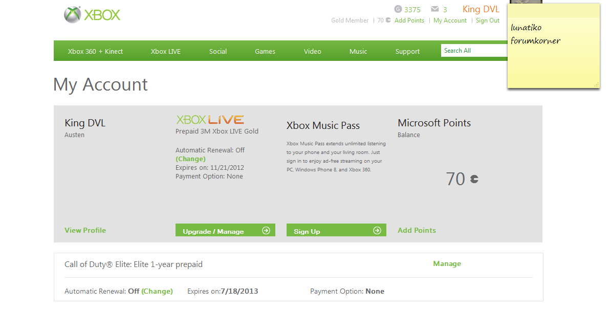Click the message count 3

(x=445, y=9)
